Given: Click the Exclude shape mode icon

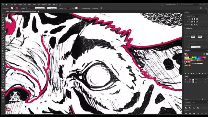Looking at the screenshot, I should (x=198, y=108).
